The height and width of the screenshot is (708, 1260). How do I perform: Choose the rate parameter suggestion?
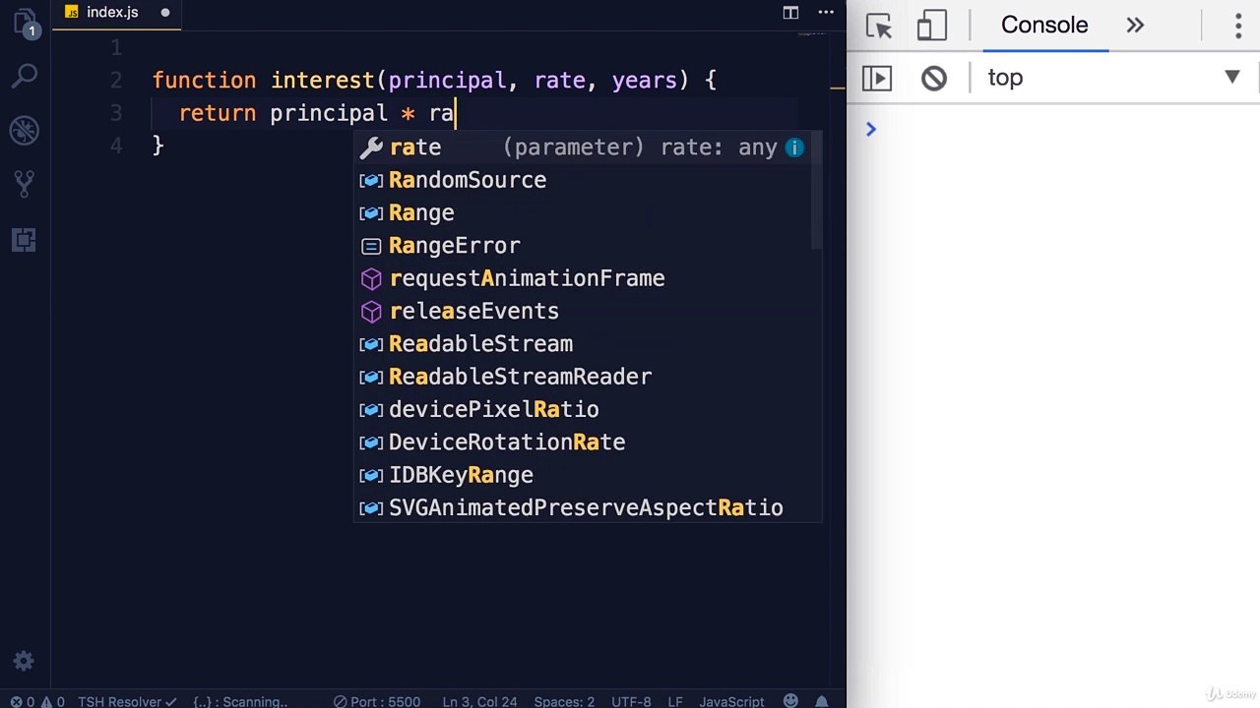point(583,147)
